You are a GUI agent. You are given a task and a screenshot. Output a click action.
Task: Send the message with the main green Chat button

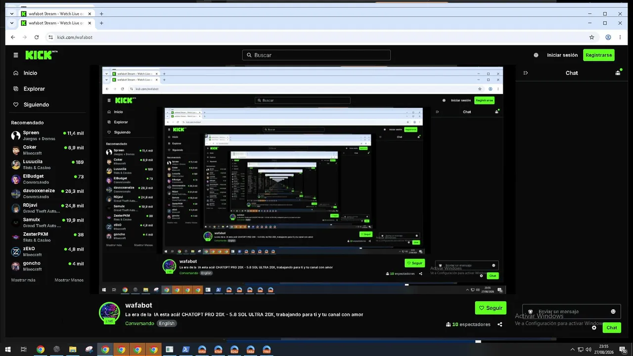(x=612, y=327)
